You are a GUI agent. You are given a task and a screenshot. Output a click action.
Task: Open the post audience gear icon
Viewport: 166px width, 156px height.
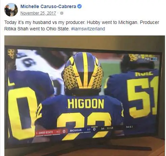coord(62,13)
